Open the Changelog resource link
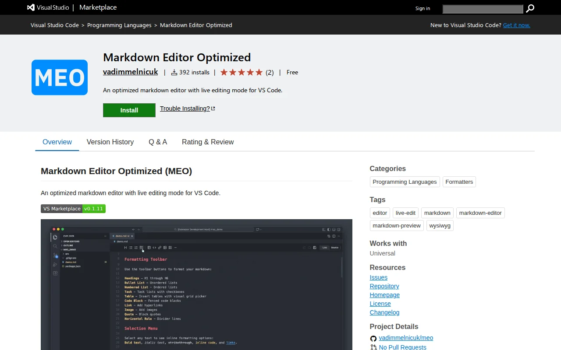561x350 pixels. (x=384, y=312)
